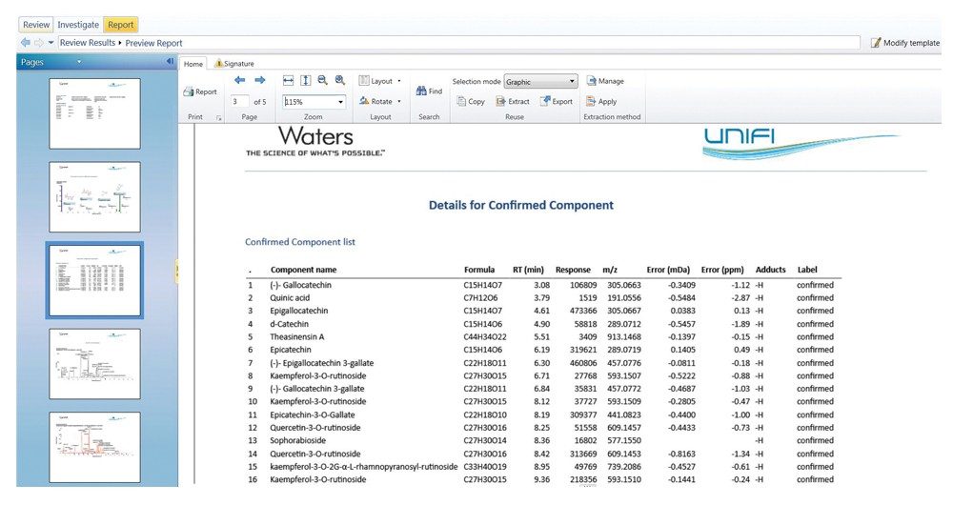The image size is (953, 505).
Task: Open the navigation history dropdown arrow
Action: click(51, 43)
